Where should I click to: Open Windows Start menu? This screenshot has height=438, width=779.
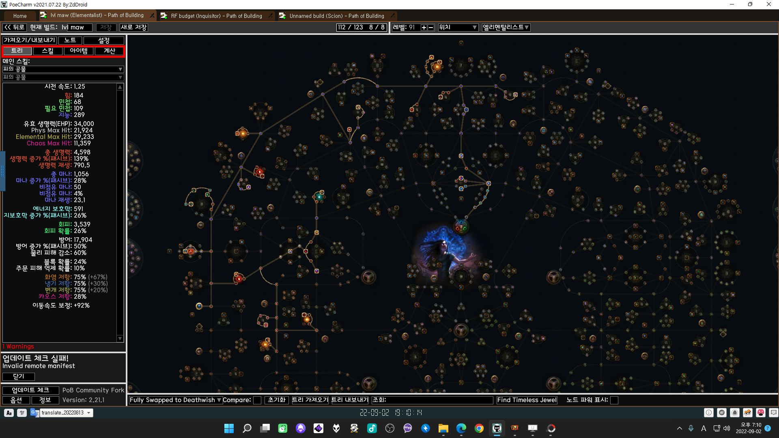229,428
